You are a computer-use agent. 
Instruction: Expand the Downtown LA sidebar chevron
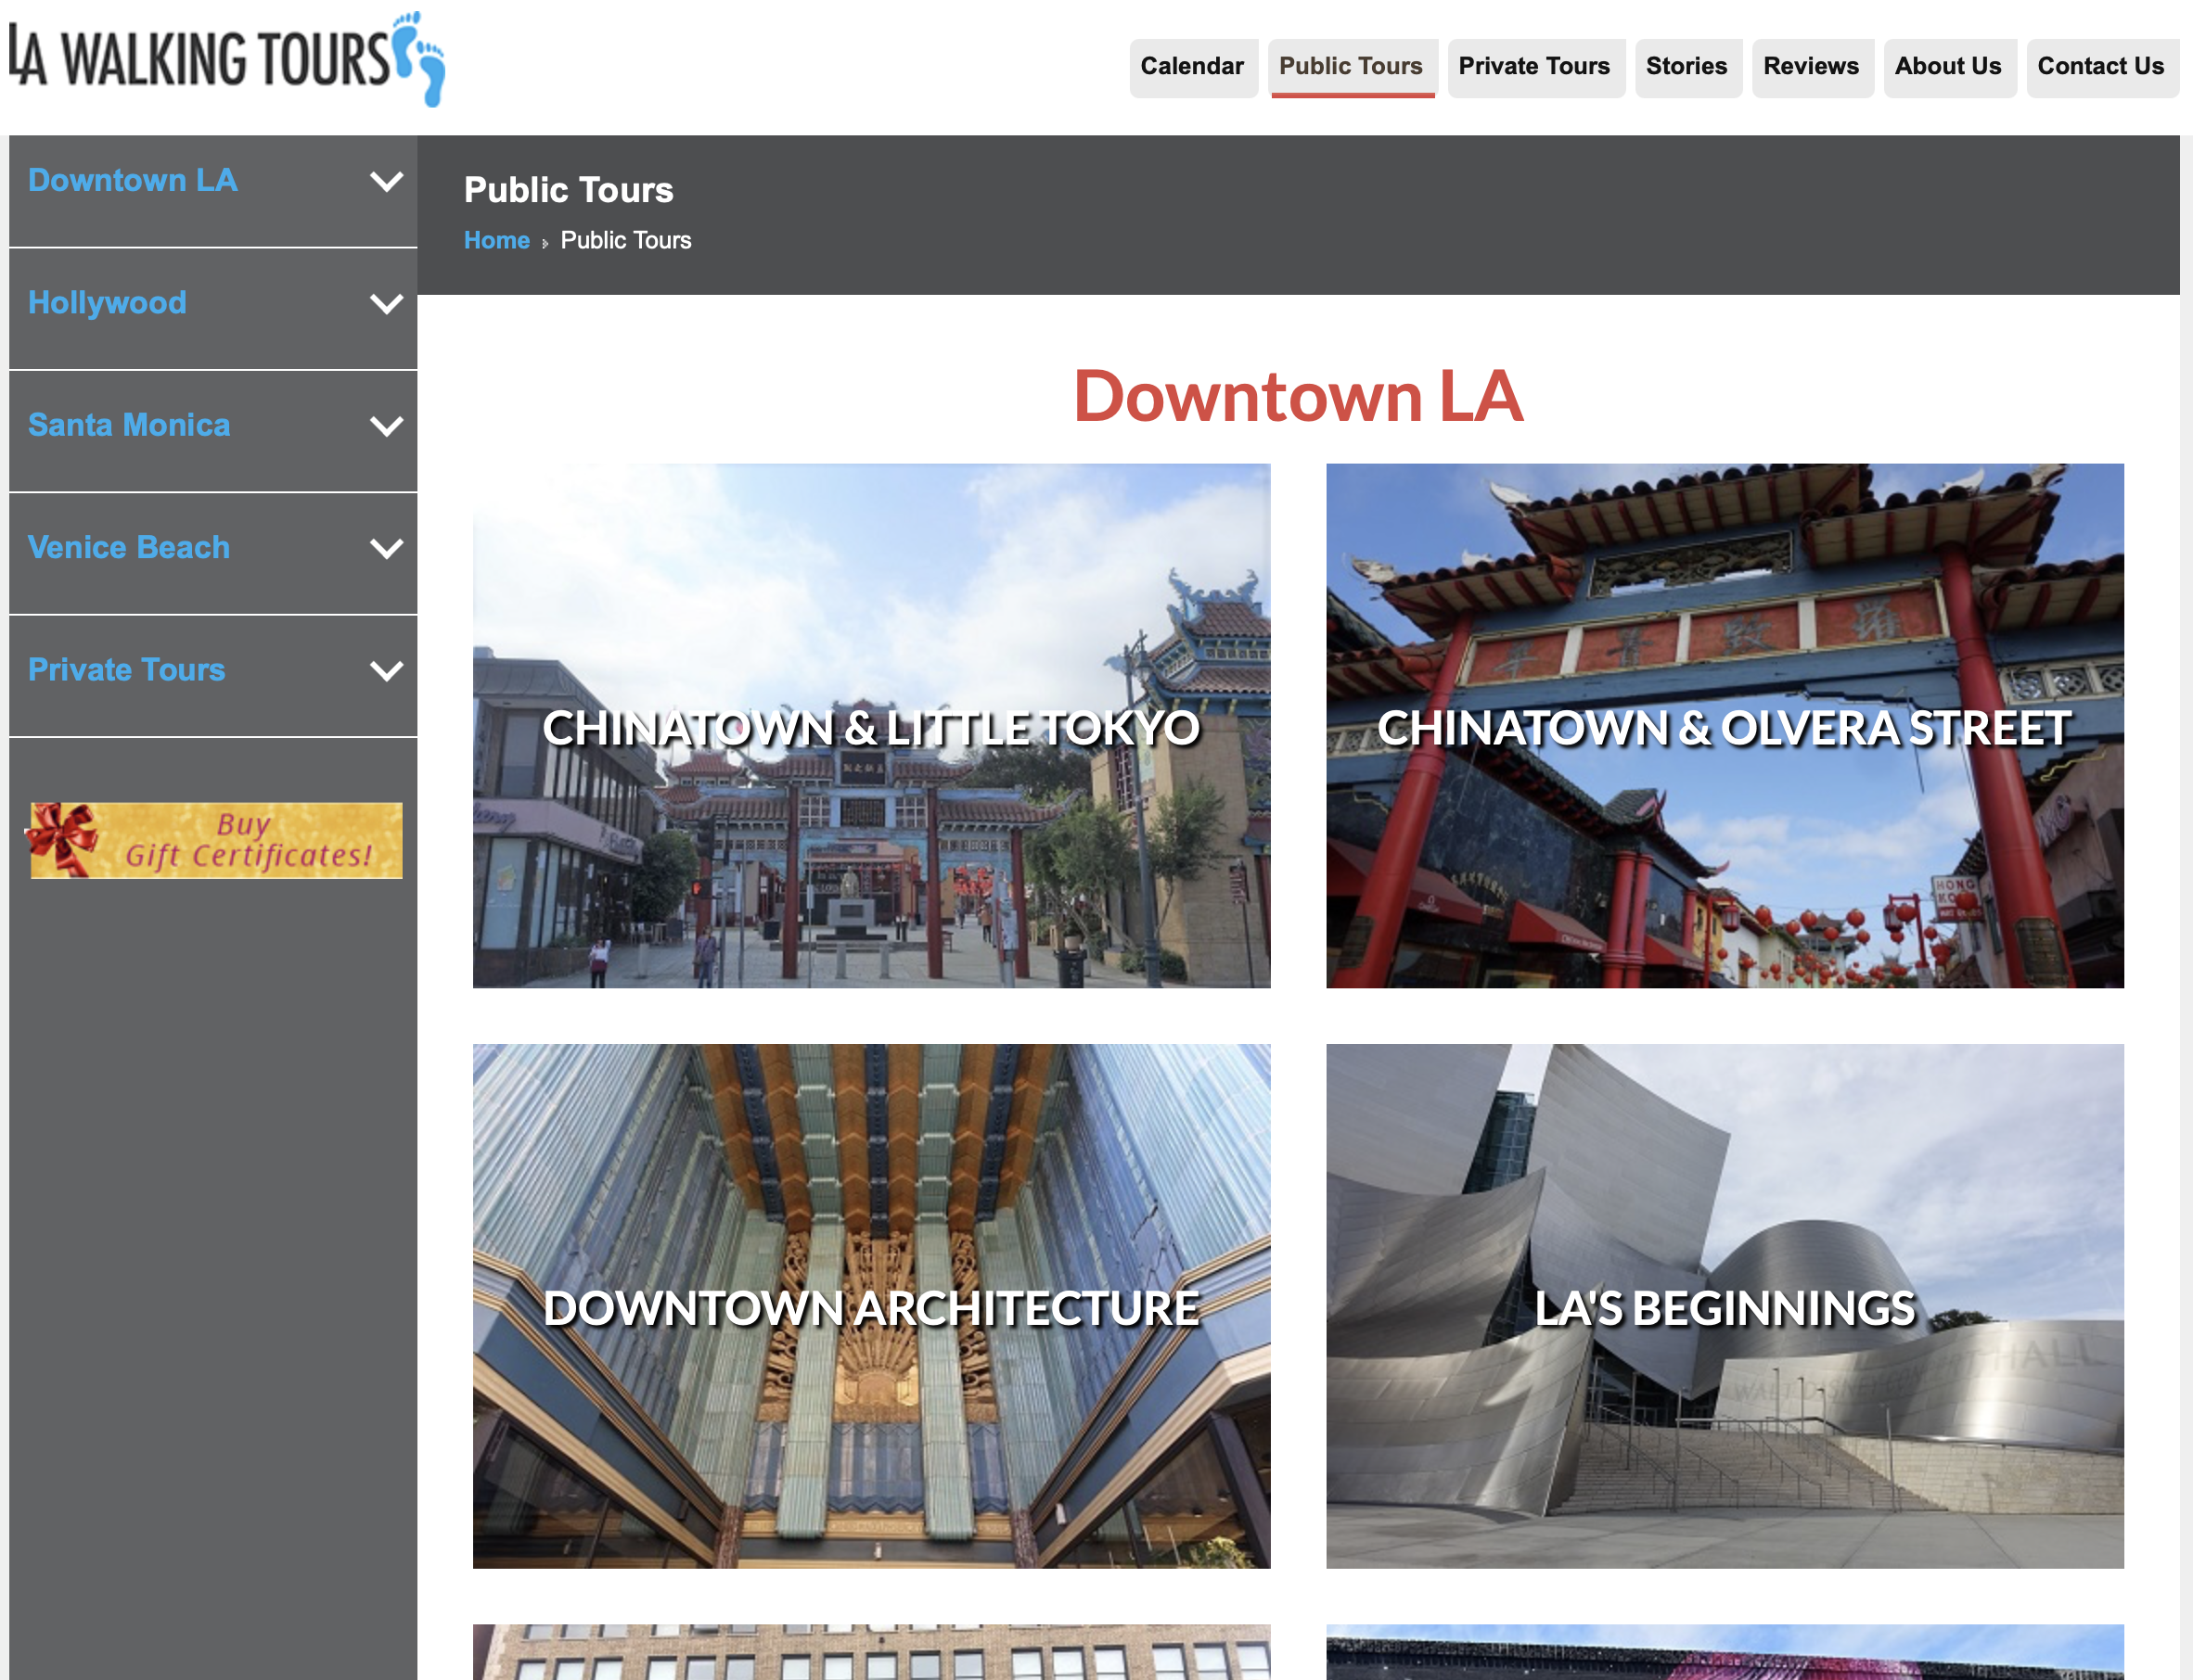(386, 181)
